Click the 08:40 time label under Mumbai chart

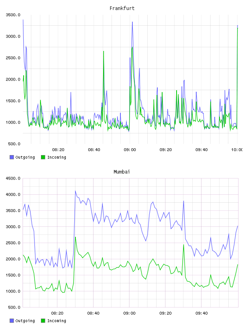tap(94, 313)
